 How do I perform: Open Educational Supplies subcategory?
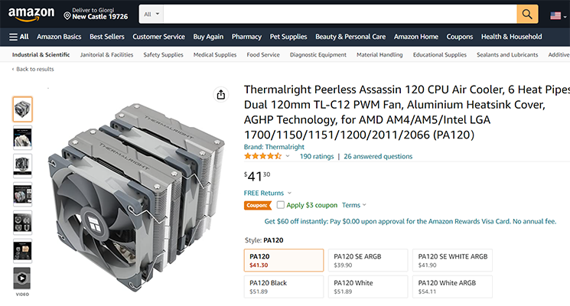[439, 55]
